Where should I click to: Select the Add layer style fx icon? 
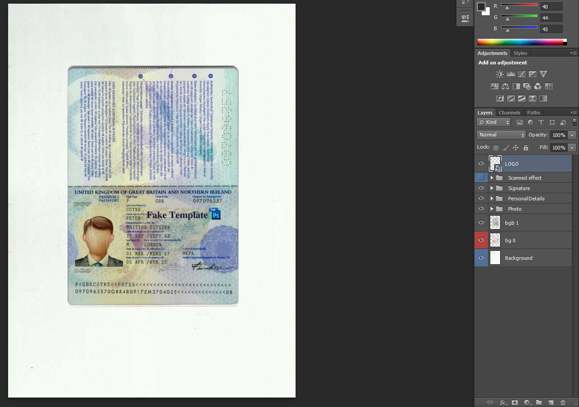503,402
